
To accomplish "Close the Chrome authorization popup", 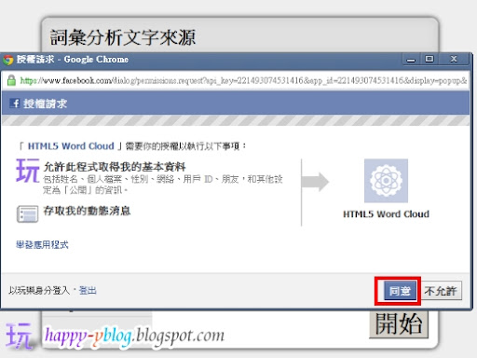I will click(454, 59).
